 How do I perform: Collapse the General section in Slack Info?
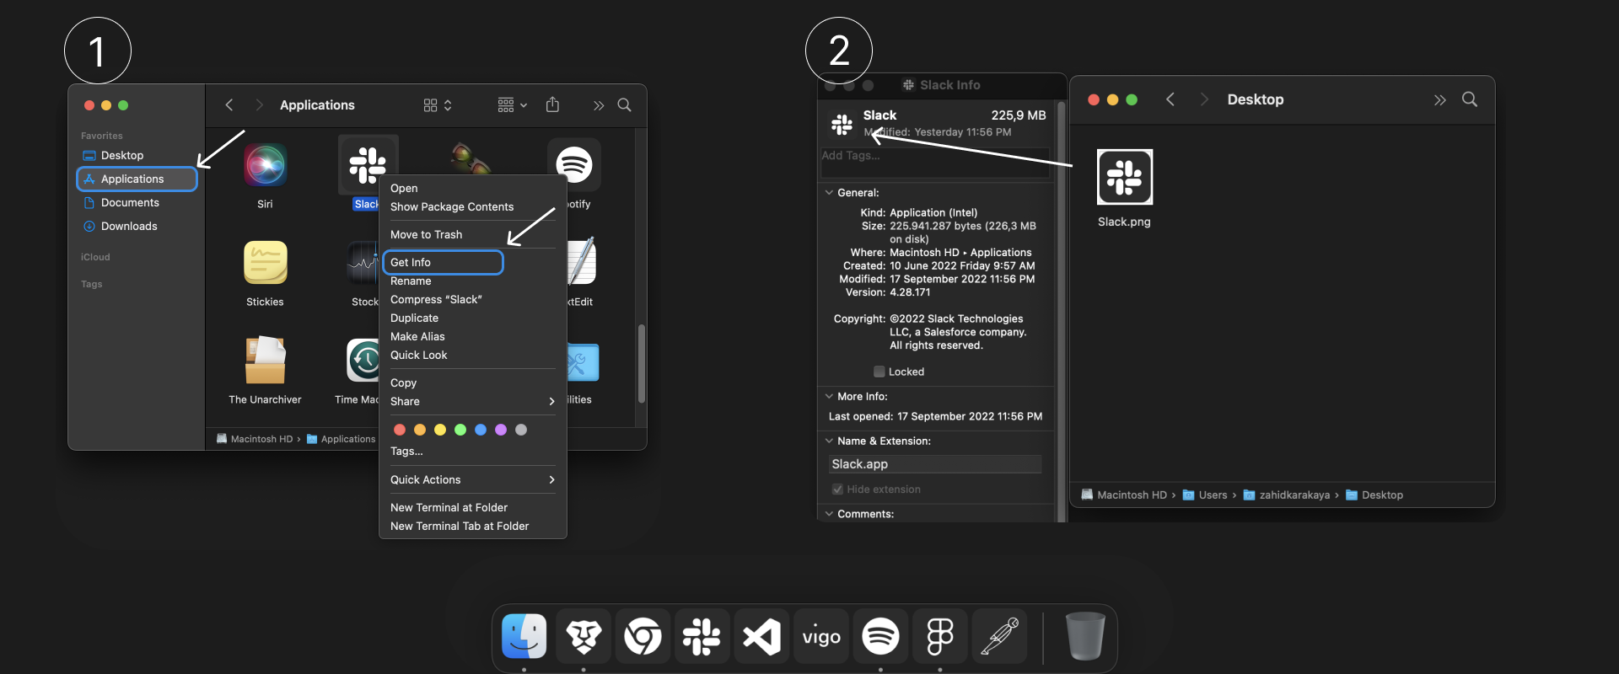click(829, 193)
